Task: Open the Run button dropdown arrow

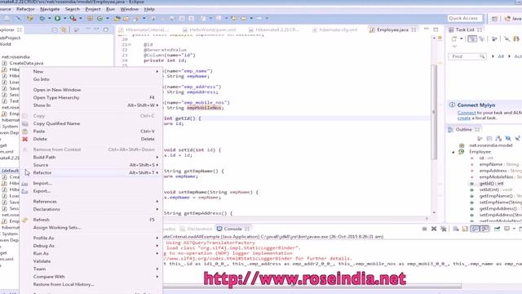Action: [x=64, y=18]
